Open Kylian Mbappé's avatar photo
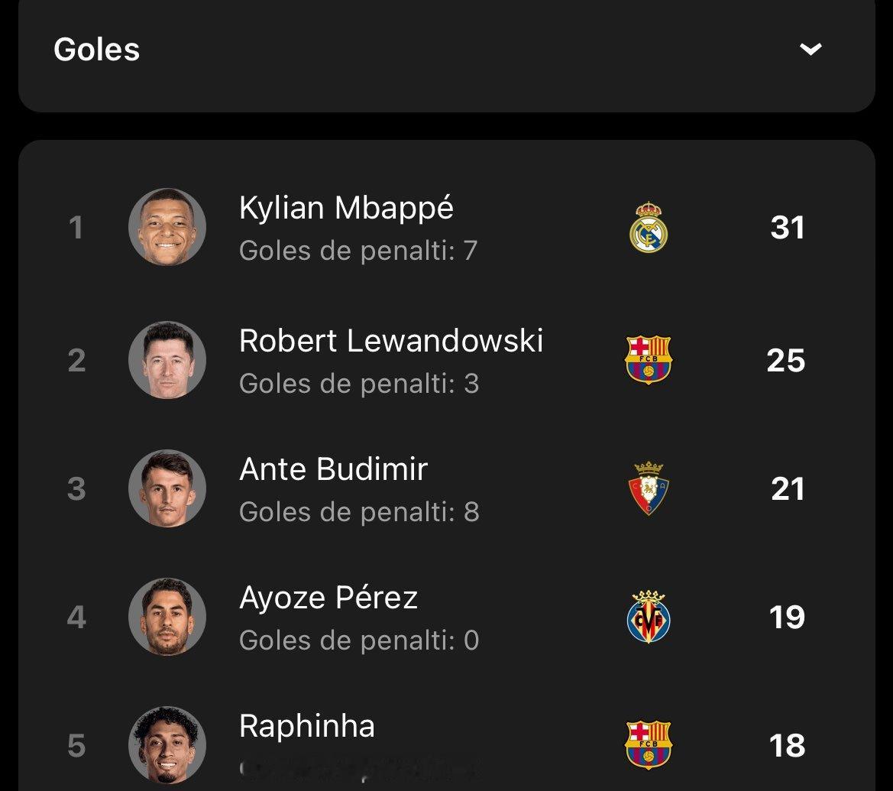Screen dimensions: 893x791 point(167,227)
